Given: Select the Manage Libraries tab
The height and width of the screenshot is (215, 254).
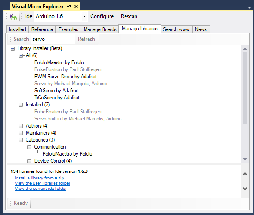Looking at the screenshot, I should point(140,29).
